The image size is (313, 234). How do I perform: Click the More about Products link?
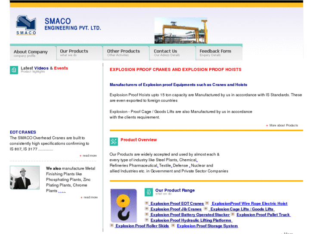click(x=284, y=125)
